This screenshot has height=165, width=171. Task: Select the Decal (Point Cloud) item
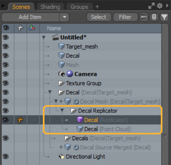coord(107,129)
